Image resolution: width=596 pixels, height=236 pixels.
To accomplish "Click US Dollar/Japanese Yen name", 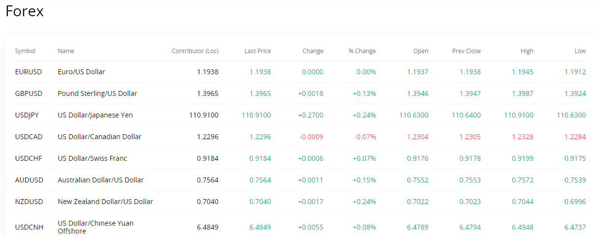I will (95, 115).
